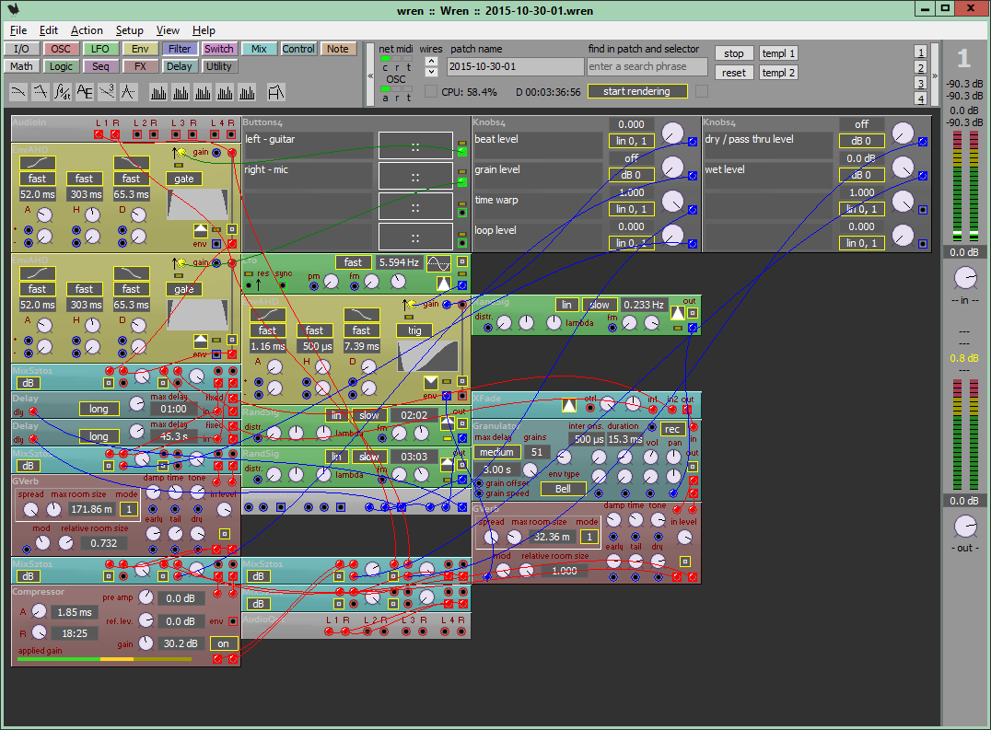
Task: Select preset button 3
Action: pyautogui.click(x=920, y=83)
